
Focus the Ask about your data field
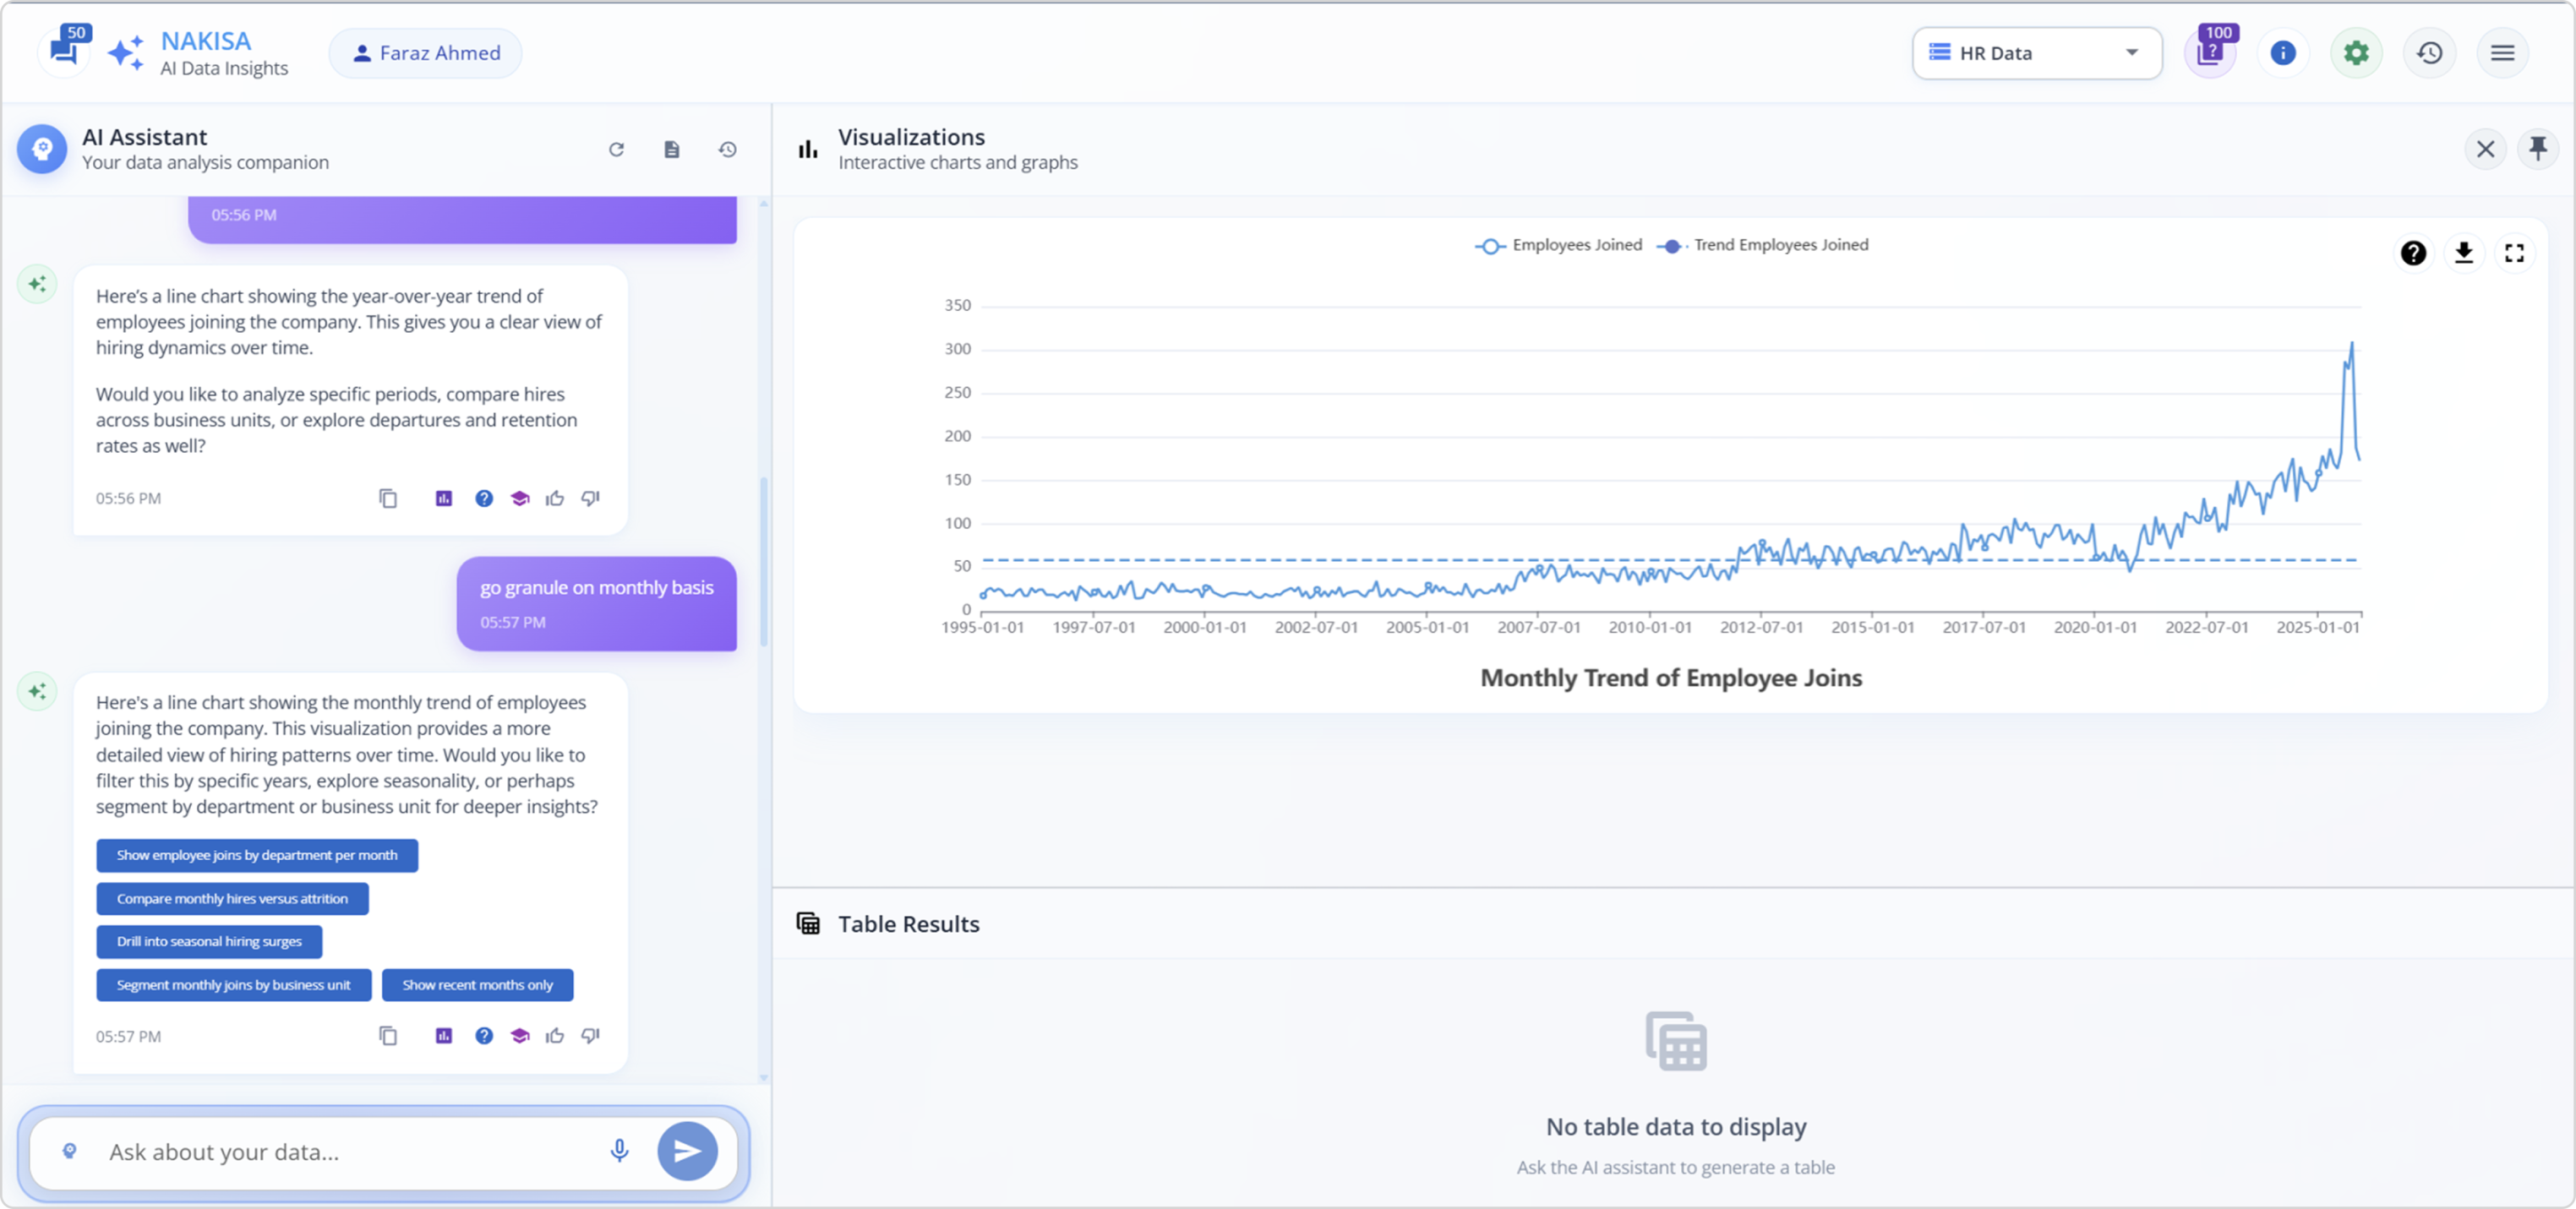click(x=340, y=1152)
